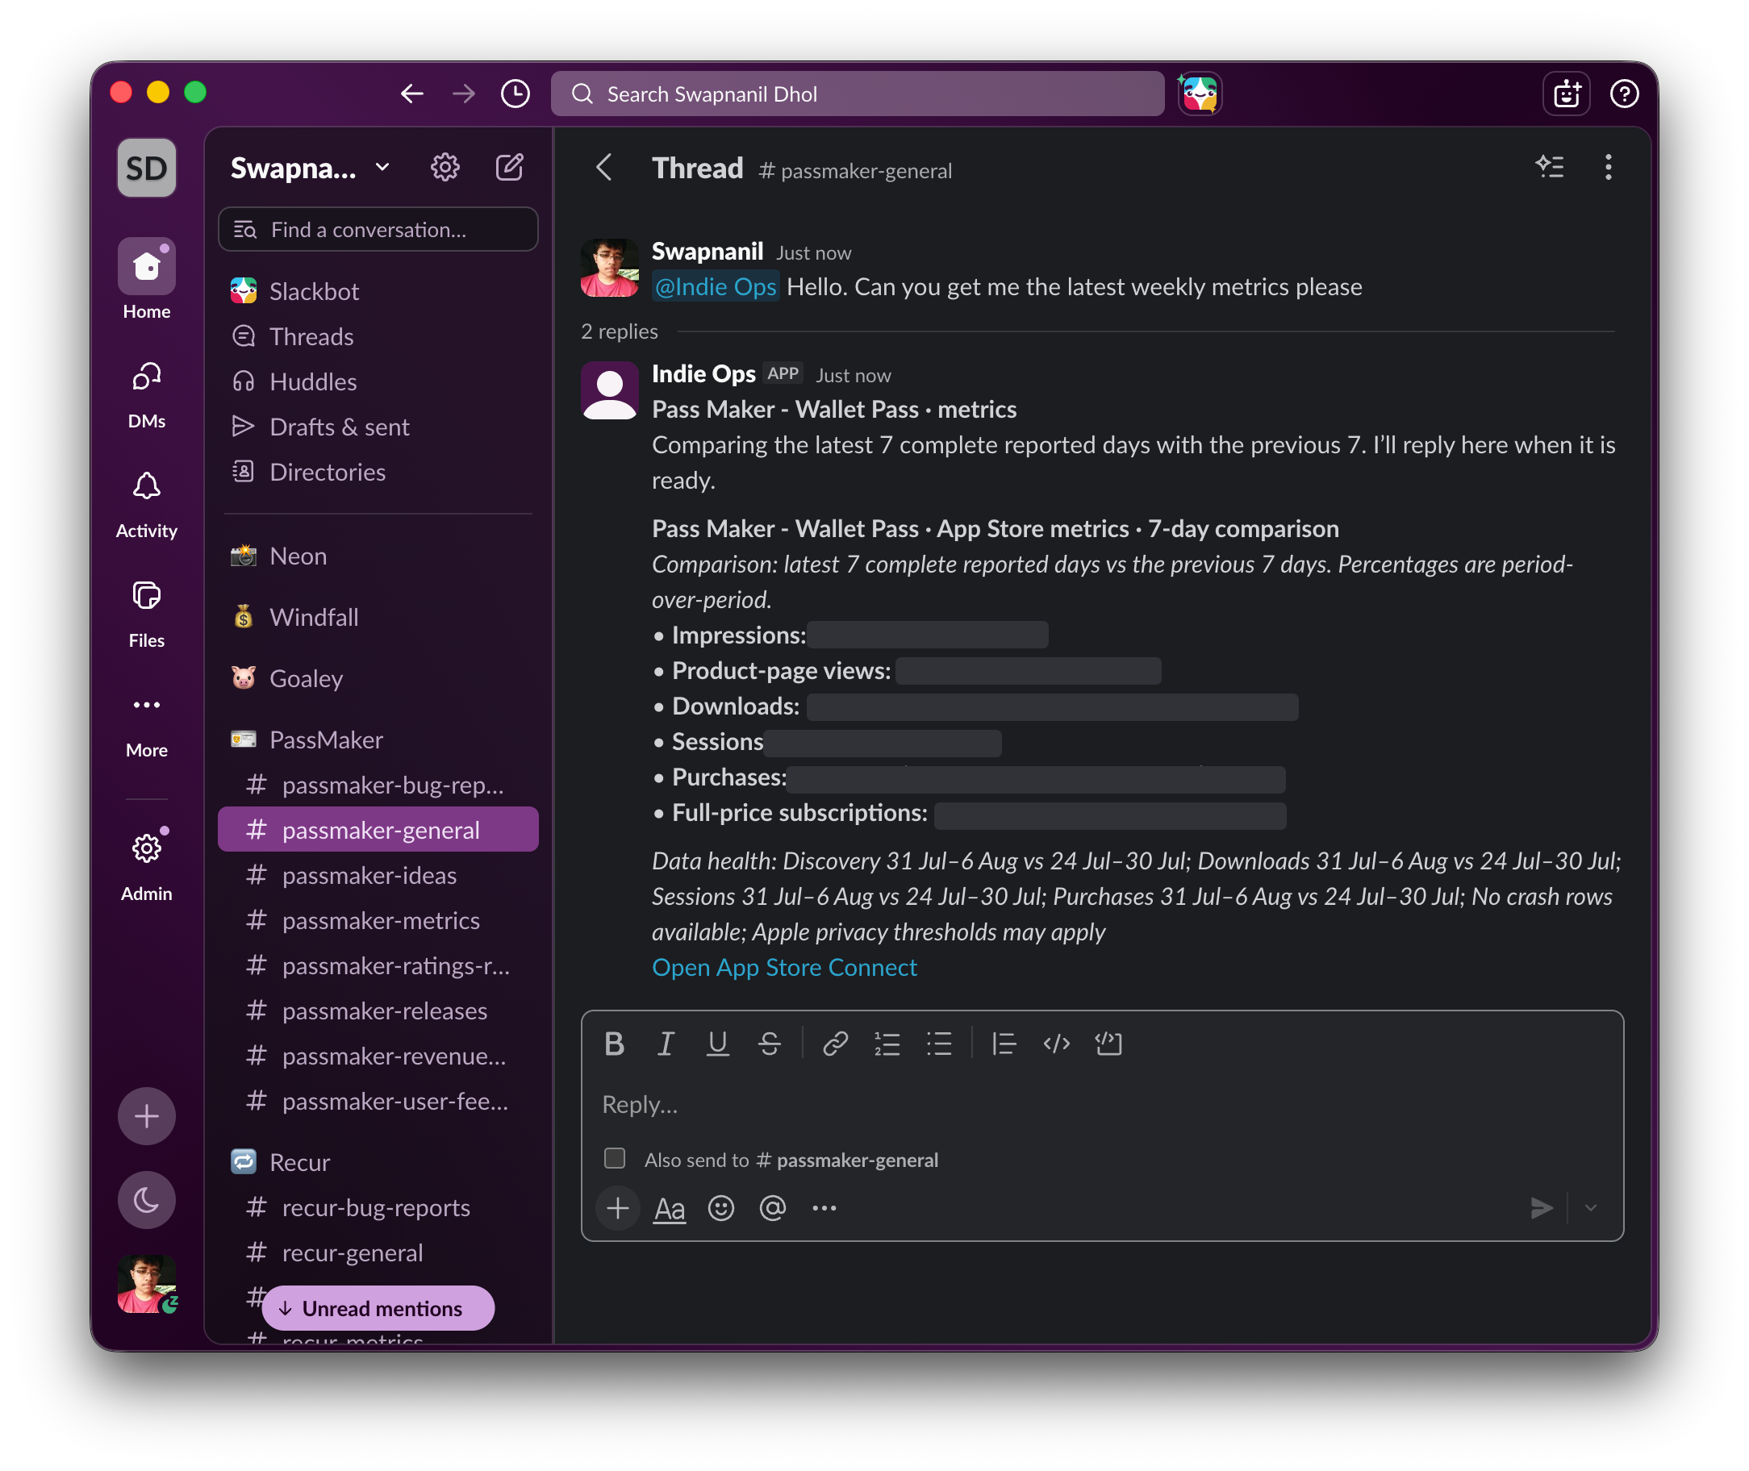Apply underline formatting
Viewport: 1749px width, 1471px height.
pos(717,1044)
